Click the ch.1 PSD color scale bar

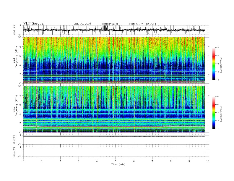[214, 64]
